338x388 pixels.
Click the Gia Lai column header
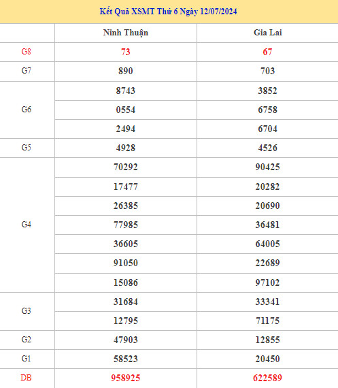click(267, 33)
